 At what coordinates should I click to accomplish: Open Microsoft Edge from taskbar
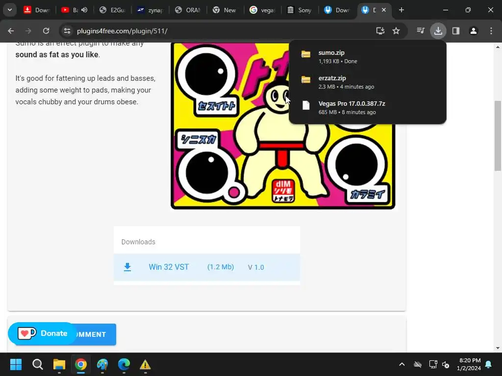coord(124,364)
